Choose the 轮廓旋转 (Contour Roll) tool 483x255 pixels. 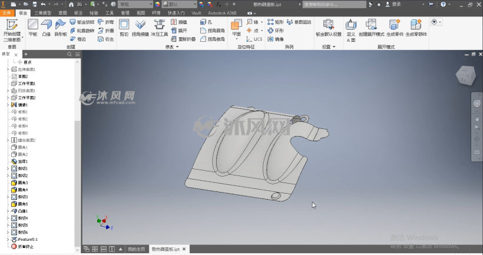pos(82,31)
